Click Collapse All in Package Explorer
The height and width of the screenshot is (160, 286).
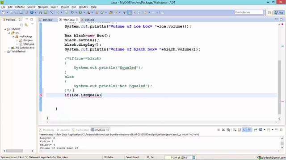[21, 25]
